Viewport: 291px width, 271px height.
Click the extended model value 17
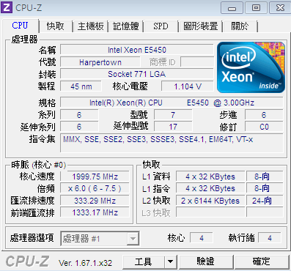(173, 127)
